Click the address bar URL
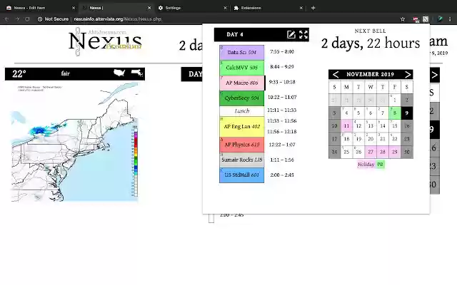 (x=117, y=19)
